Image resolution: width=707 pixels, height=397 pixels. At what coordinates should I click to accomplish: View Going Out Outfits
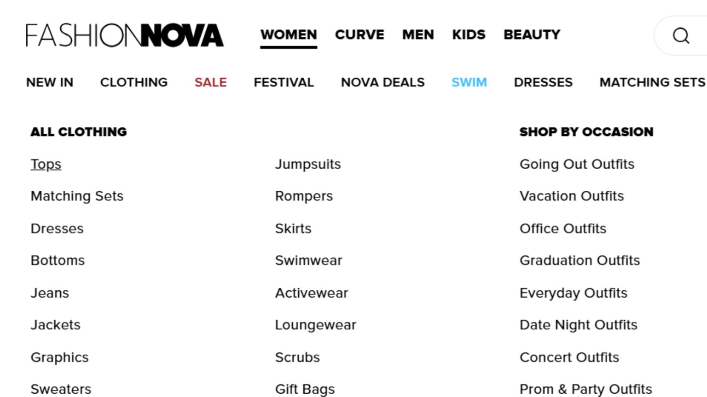(x=577, y=164)
